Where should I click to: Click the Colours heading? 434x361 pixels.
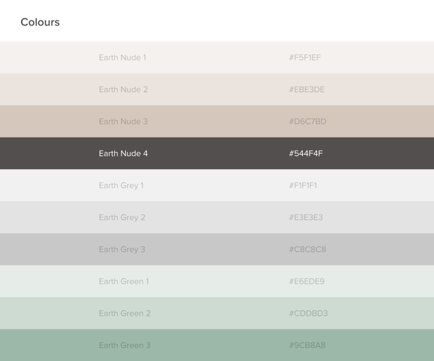click(x=40, y=22)
